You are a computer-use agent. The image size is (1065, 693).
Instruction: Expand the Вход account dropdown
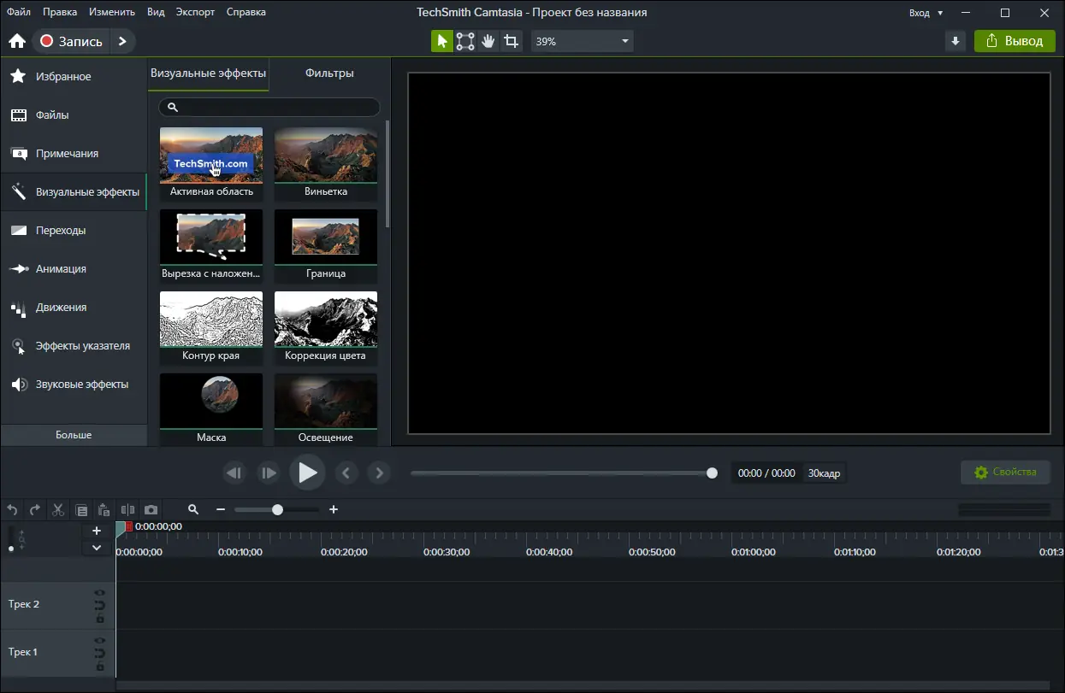[x=926, y=13]
